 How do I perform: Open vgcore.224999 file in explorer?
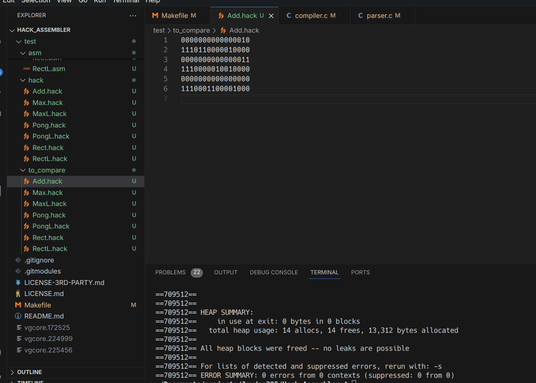pos(48,339)
